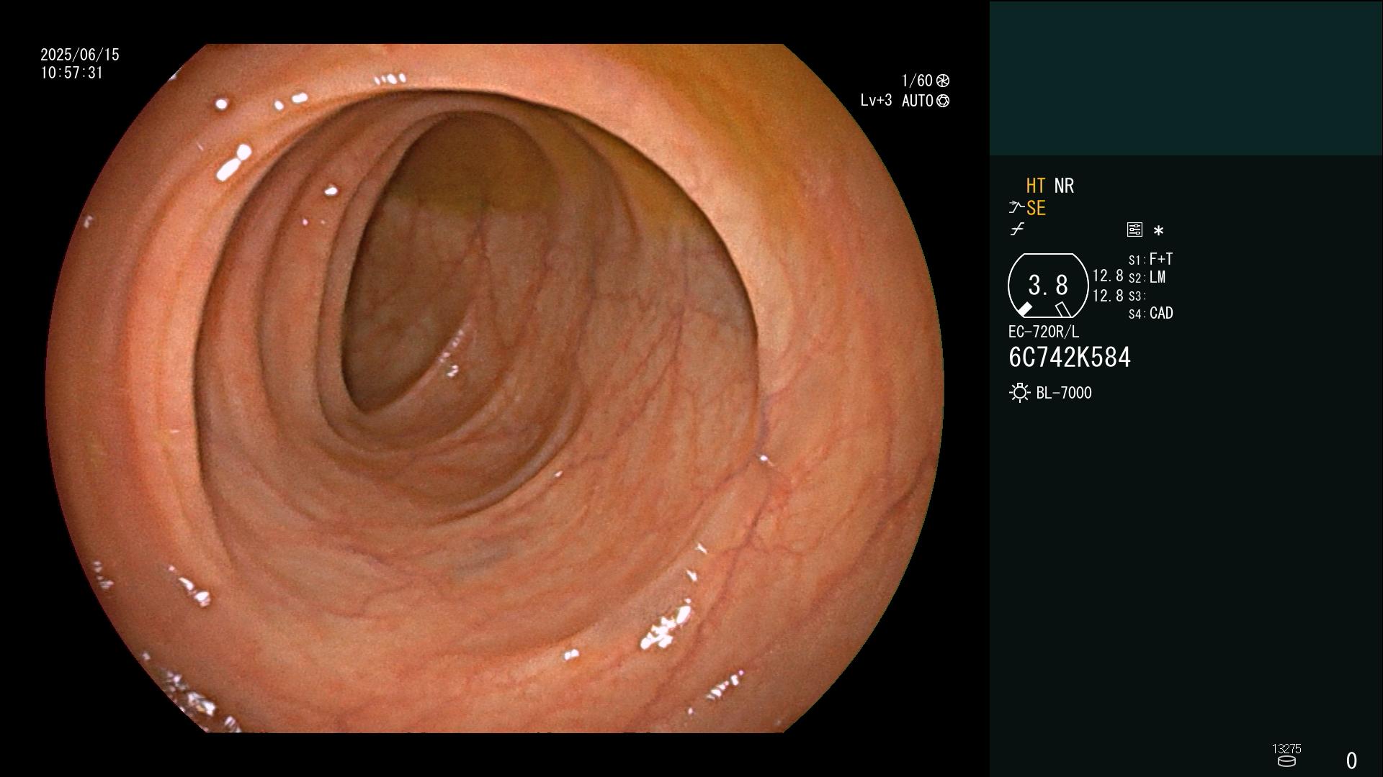Click the iris icon beside AUTO

coord(943,101)
